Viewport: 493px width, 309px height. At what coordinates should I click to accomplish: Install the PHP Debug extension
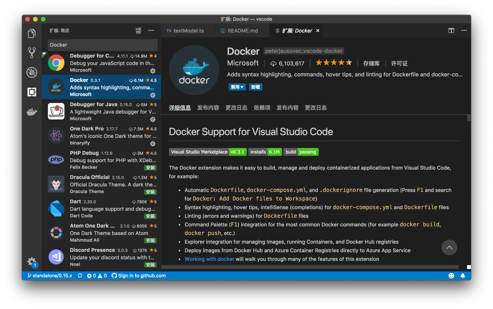tap(150, 168)
